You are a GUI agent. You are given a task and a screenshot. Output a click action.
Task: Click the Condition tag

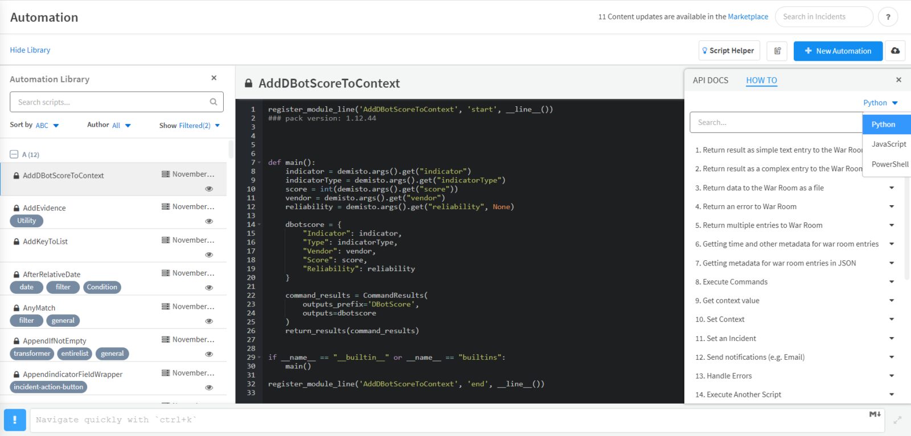click(x=102, y=287)
